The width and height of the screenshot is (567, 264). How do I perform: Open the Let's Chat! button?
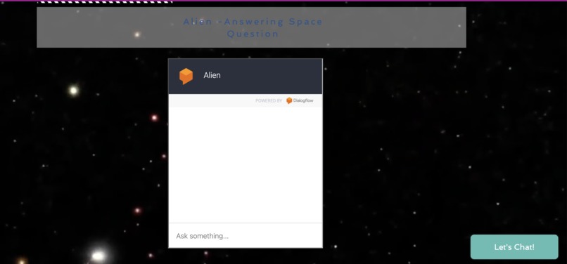514,247
